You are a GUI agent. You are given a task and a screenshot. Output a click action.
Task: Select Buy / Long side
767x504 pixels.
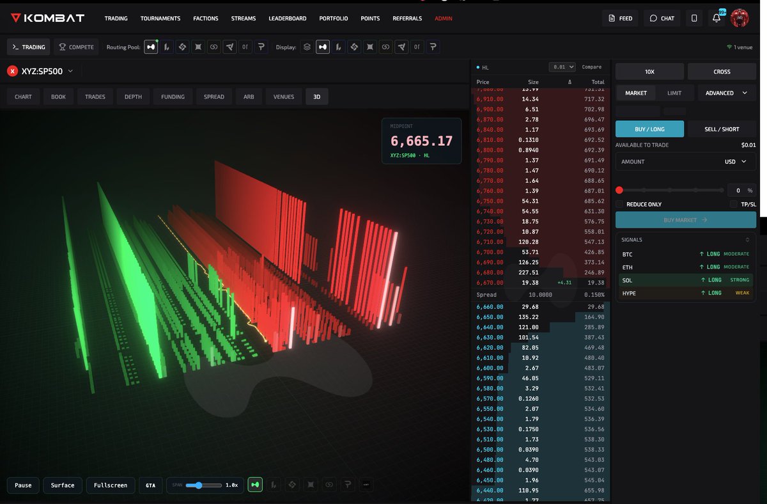649,129
